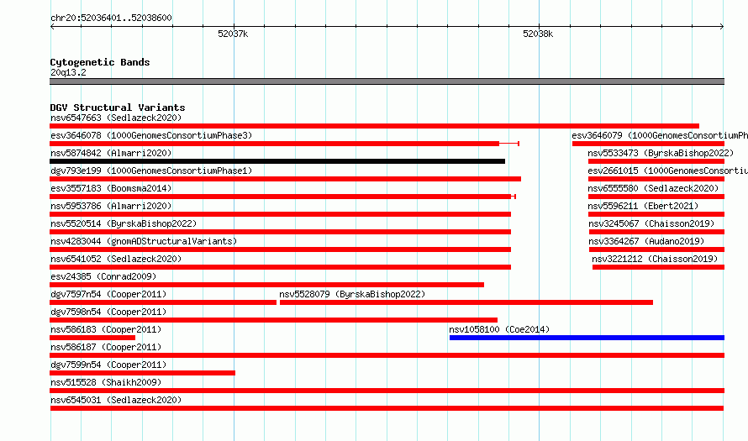Image resolution: width=748 pixels, height=441 pixels.
Task: Click esv3557183 (Boomsma2014) label
Action: (x=111, y=188)
